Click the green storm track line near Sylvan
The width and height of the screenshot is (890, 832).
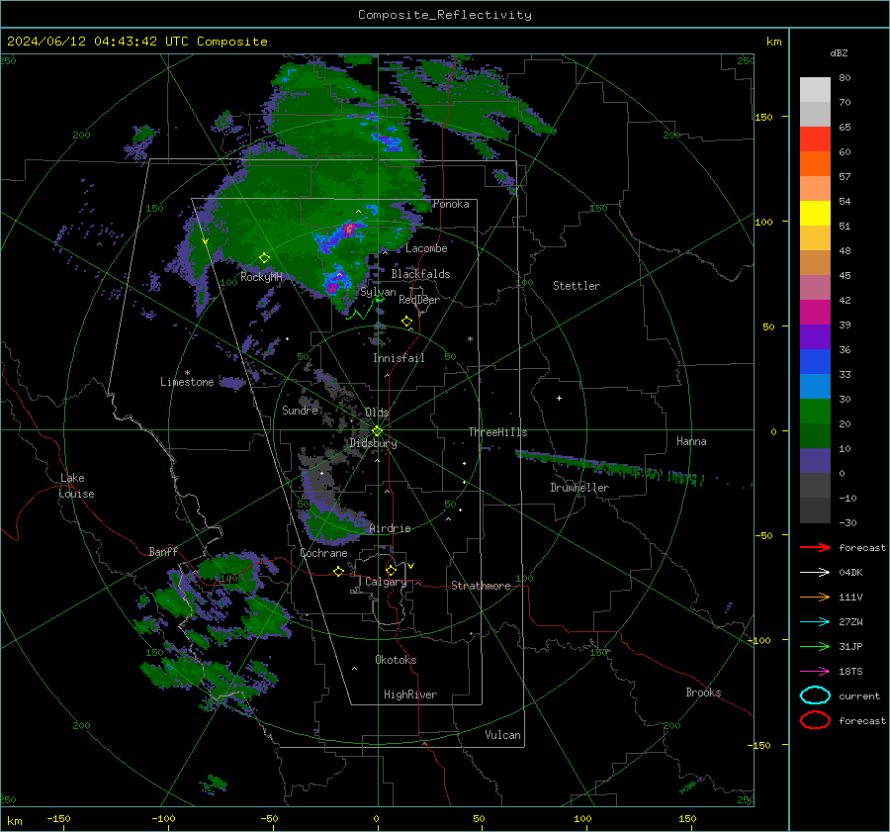(x=366, y=308)
